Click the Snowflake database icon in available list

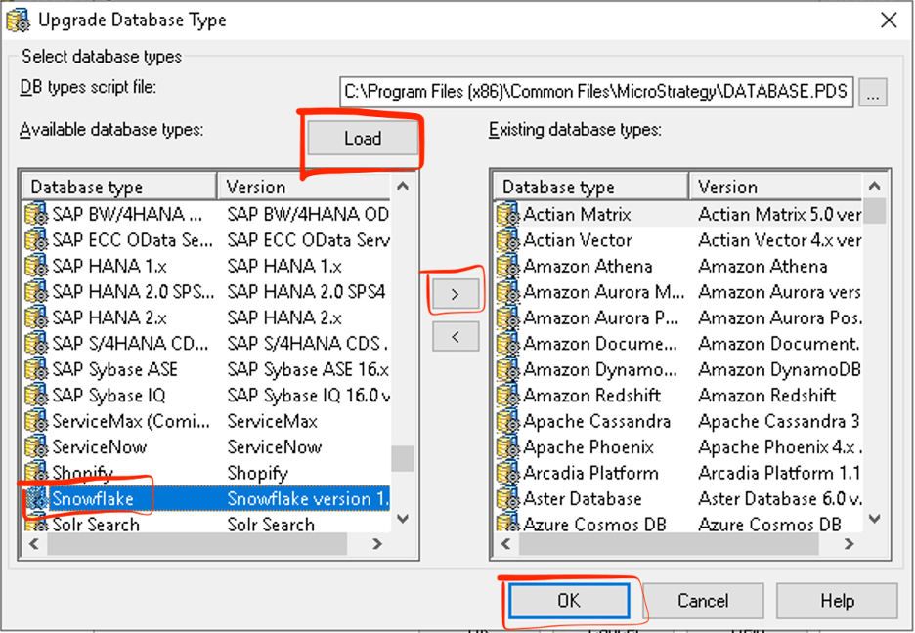pyautogui.click(x=37, y=498)
